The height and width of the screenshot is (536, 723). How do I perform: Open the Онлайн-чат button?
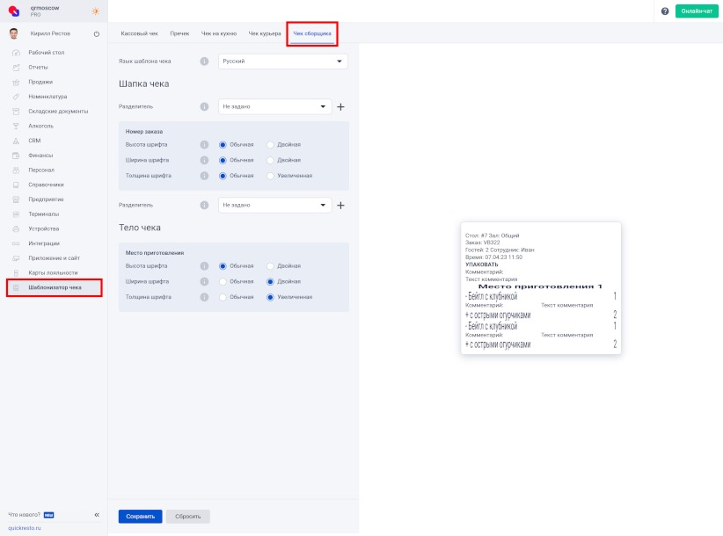point(697,11)
